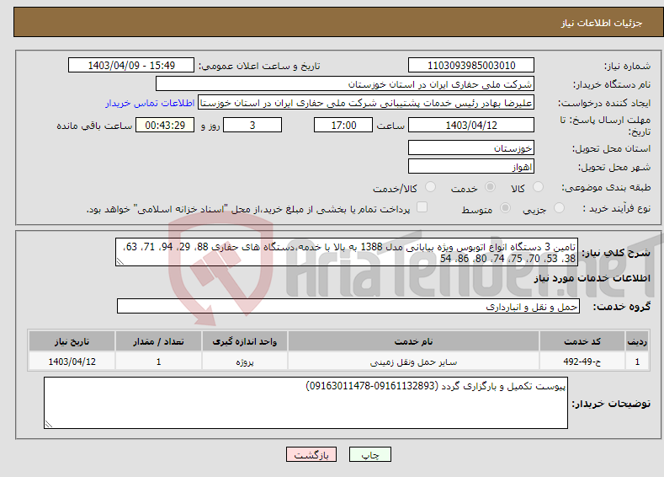Click the پروژه unit cell
The height and width of the screenshot is (477, 664).
[x=244, y=362]
